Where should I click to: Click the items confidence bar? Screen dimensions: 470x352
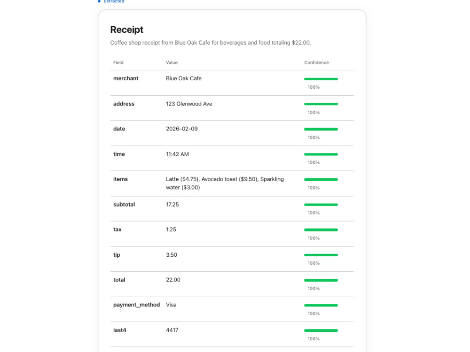click(321, 180)
